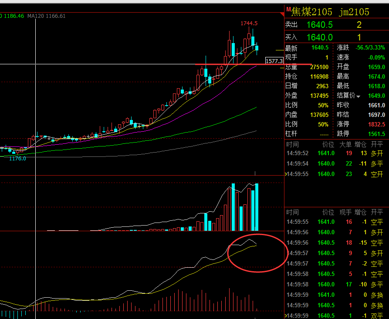Expand the 结算价 dropdown arrow
Viewport: 389px width, 319px height.
pos(358,96)
